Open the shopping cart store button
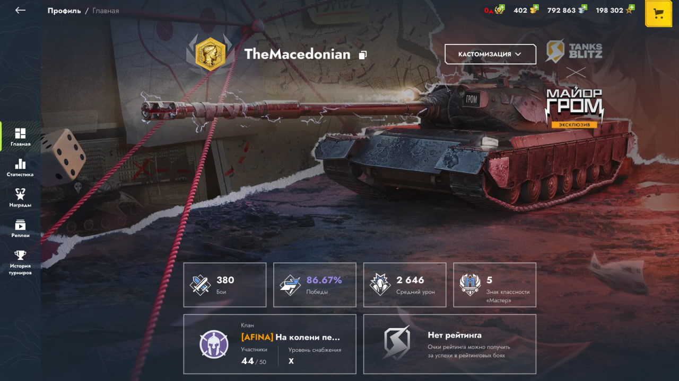679x381 pixels. [658, 13]
